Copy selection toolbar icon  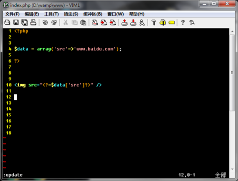pyautogui.click(x=74, y=22)
